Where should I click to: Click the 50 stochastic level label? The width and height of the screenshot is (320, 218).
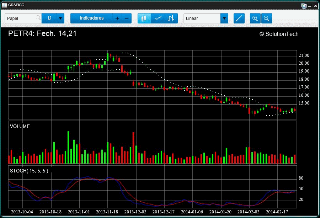[301, 189]
